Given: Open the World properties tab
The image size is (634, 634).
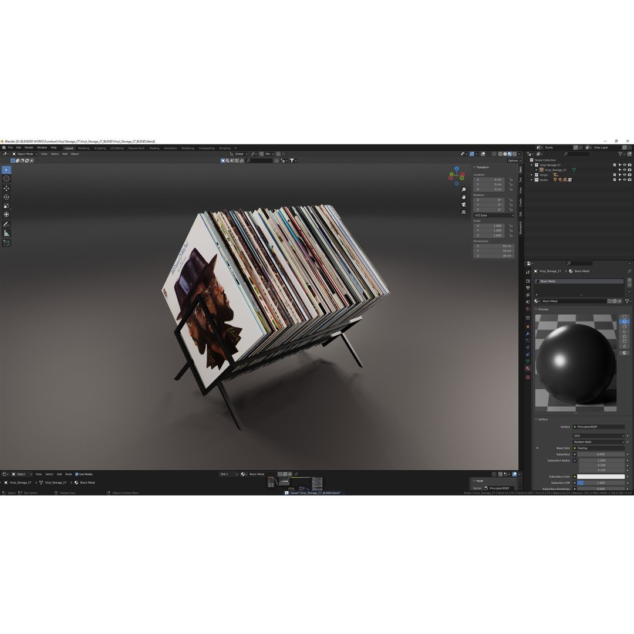Looking at the screenshot, I should point(528,309).
